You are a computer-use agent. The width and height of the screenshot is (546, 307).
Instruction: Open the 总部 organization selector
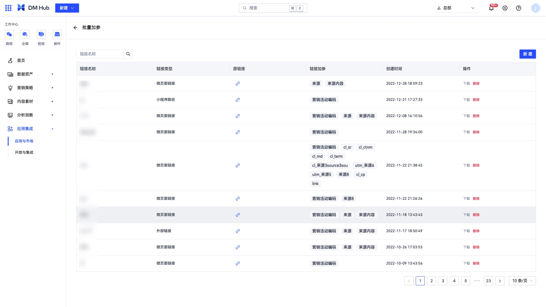click(456, 8)
